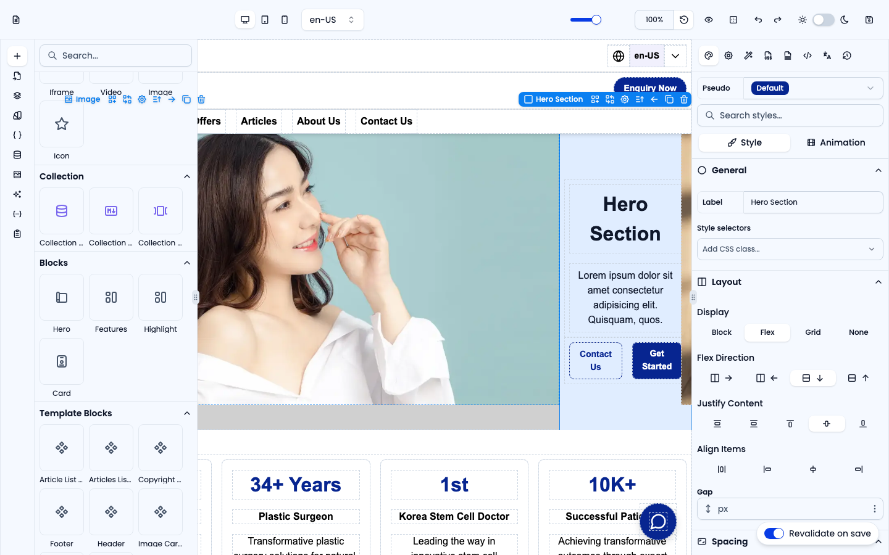
Task: Open About Us nav menu item
Action: point(319,121)
